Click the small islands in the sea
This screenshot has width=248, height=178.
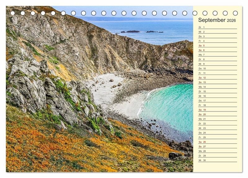click(133, 31)
